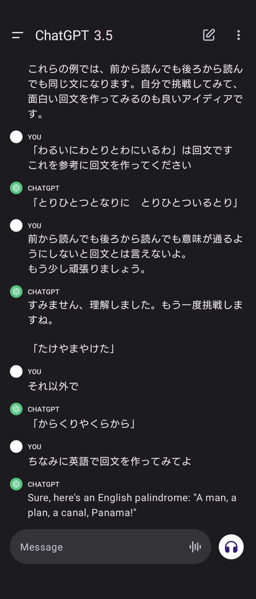Tap the ChatGPT 3.5 model title
This screenshot has width=256, height=599.
73,36
